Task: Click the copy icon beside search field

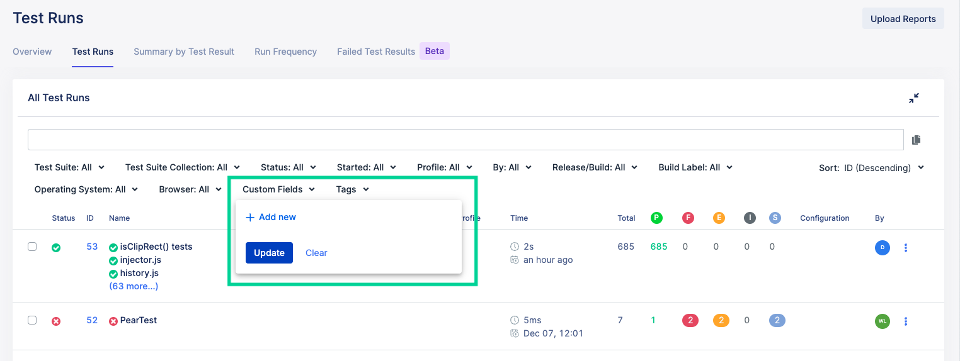Action: coord(916,140)
